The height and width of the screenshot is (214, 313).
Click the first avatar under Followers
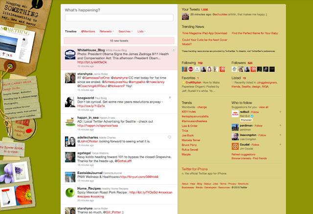pos(234,69)
